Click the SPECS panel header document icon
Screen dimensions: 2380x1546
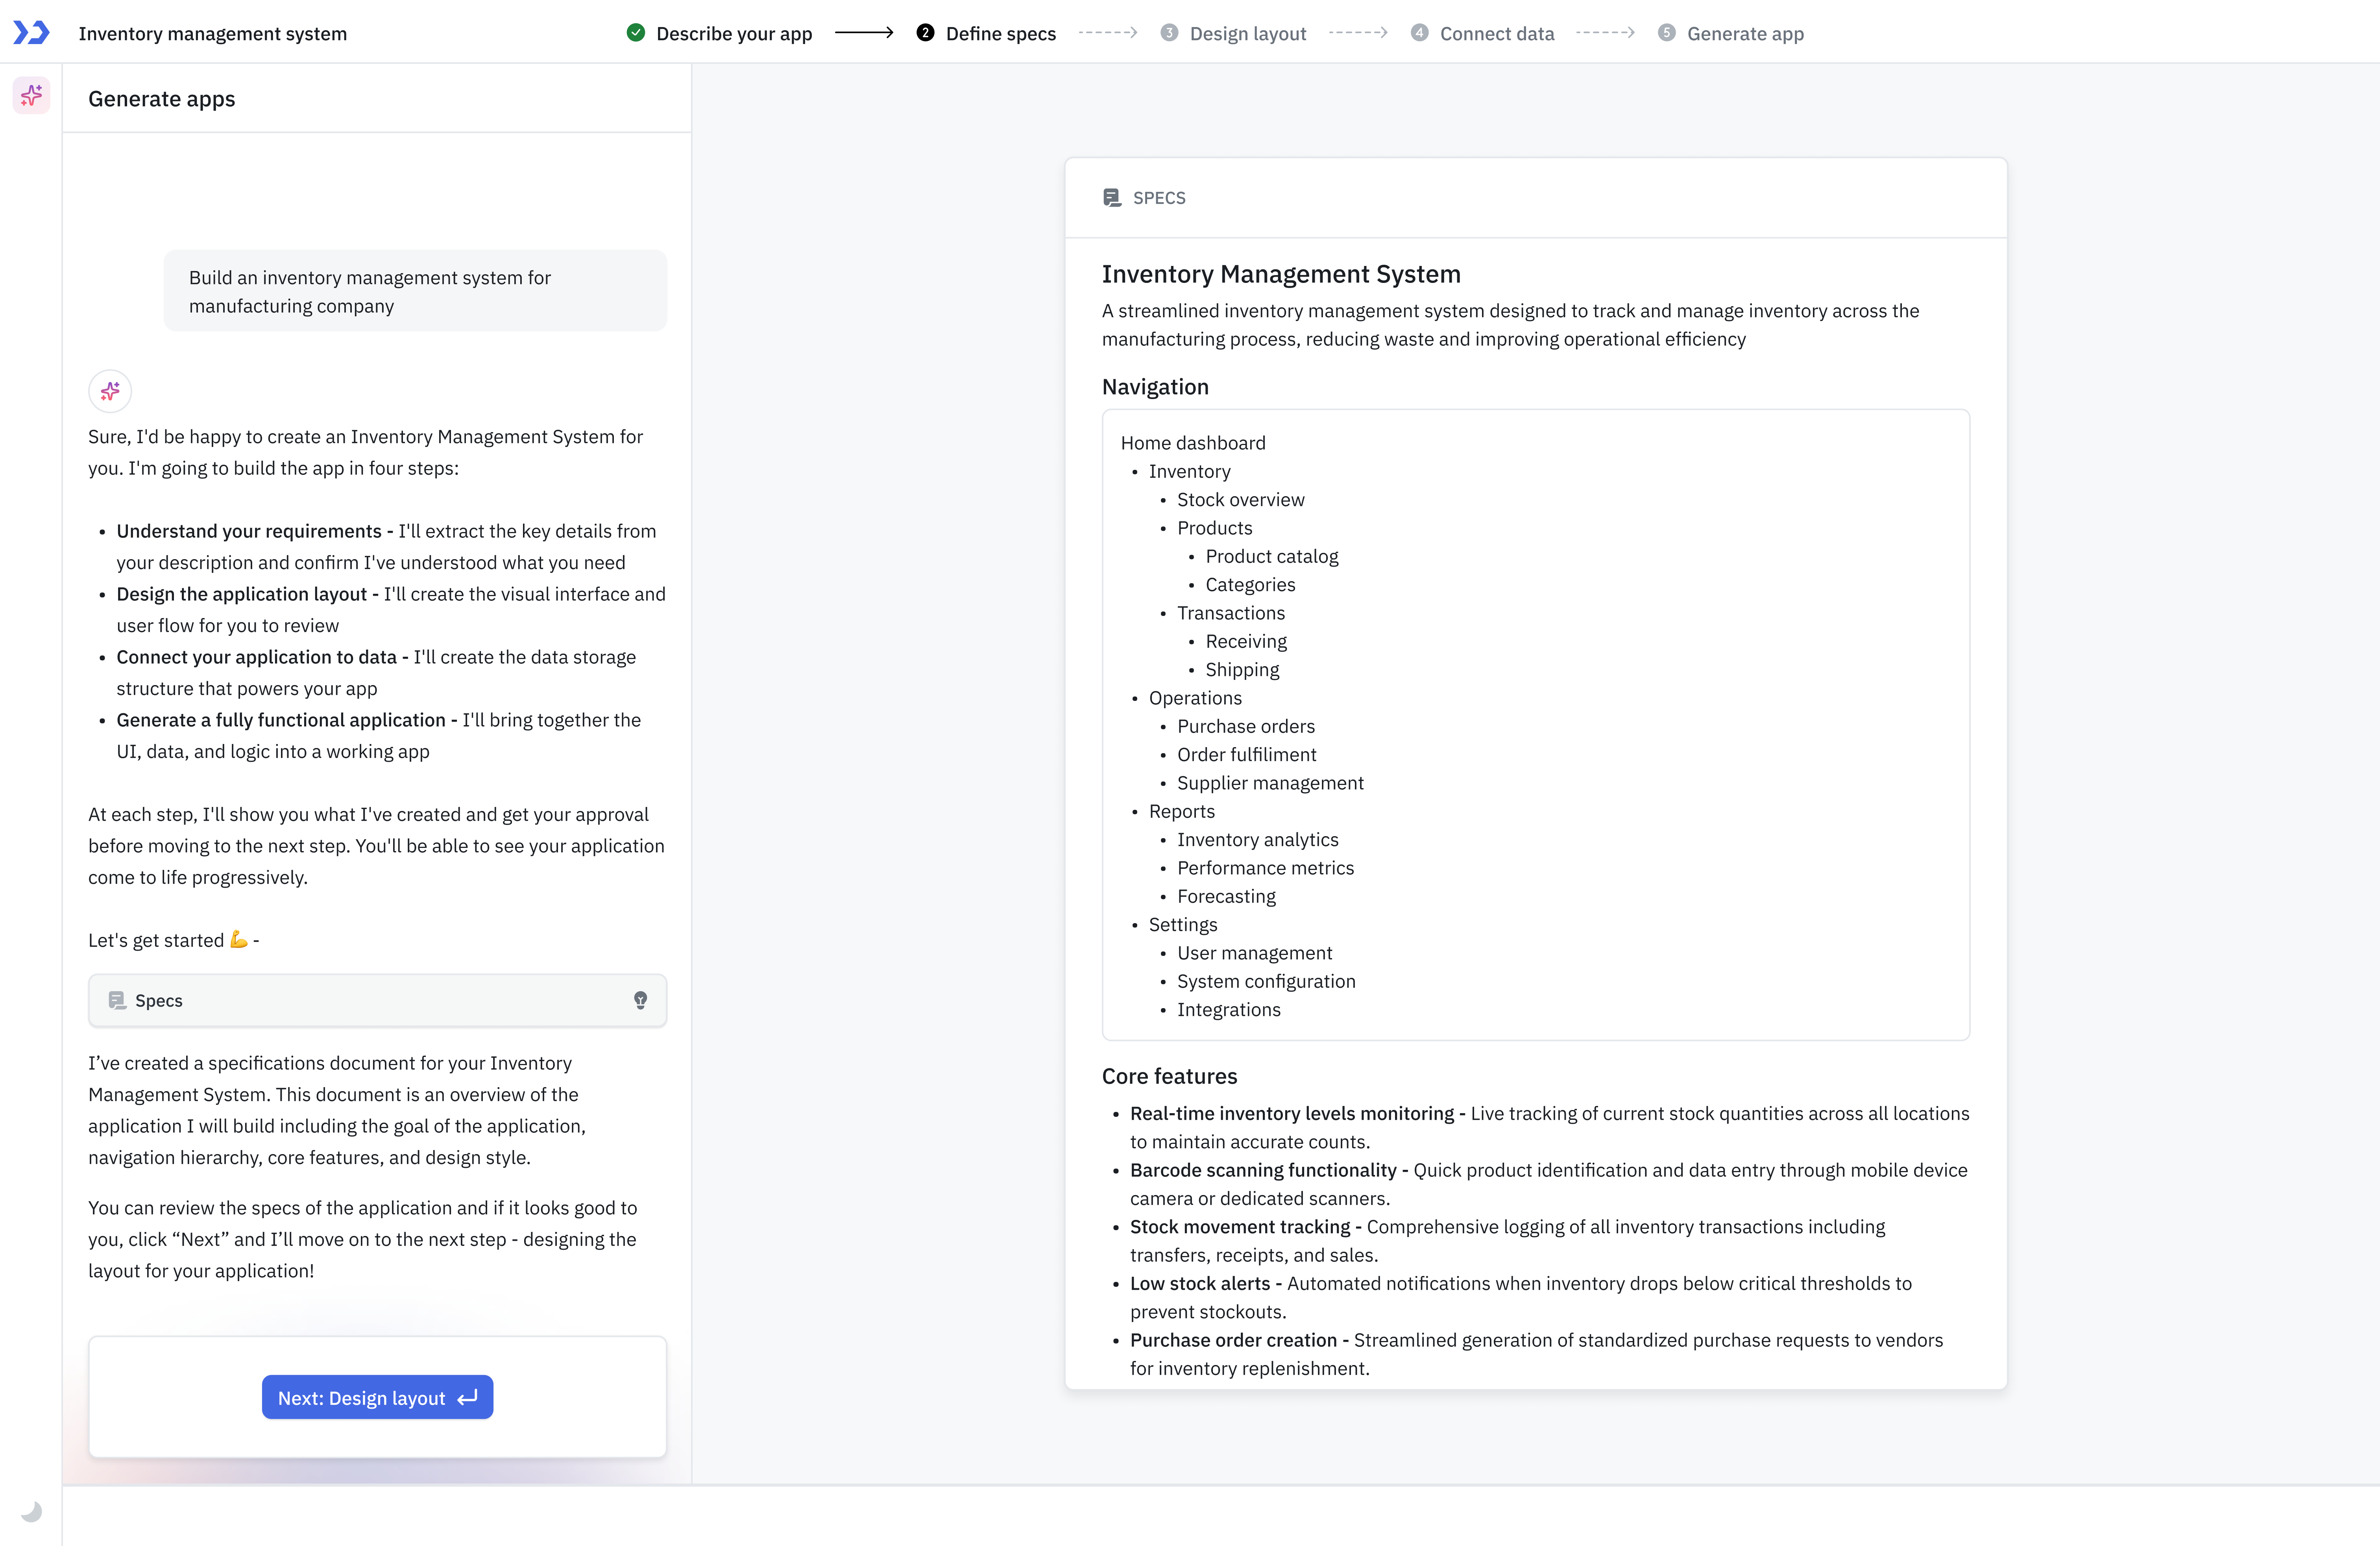(1111, 198)
